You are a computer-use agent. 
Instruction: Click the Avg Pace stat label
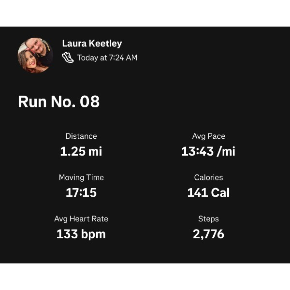pyautogui.click(x=208, y=136)
